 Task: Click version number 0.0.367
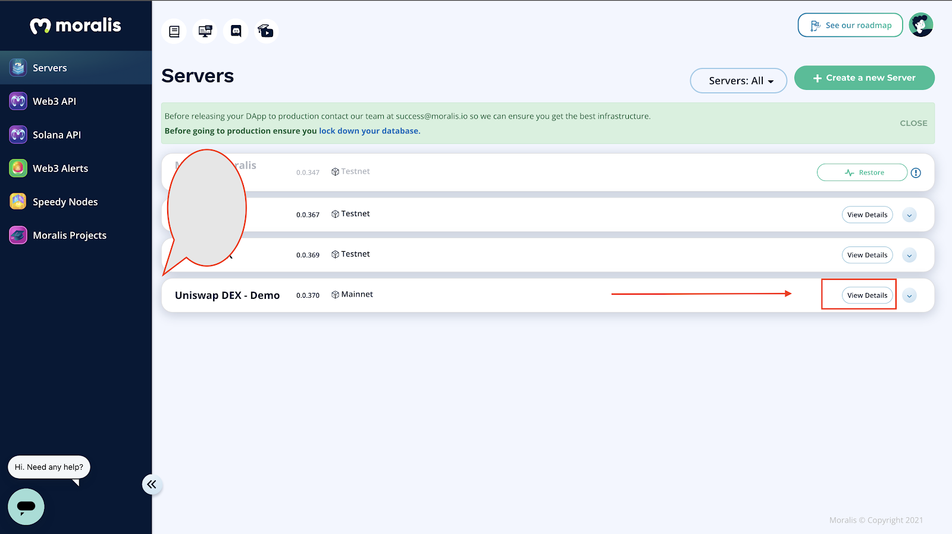[x=308, y=215]
